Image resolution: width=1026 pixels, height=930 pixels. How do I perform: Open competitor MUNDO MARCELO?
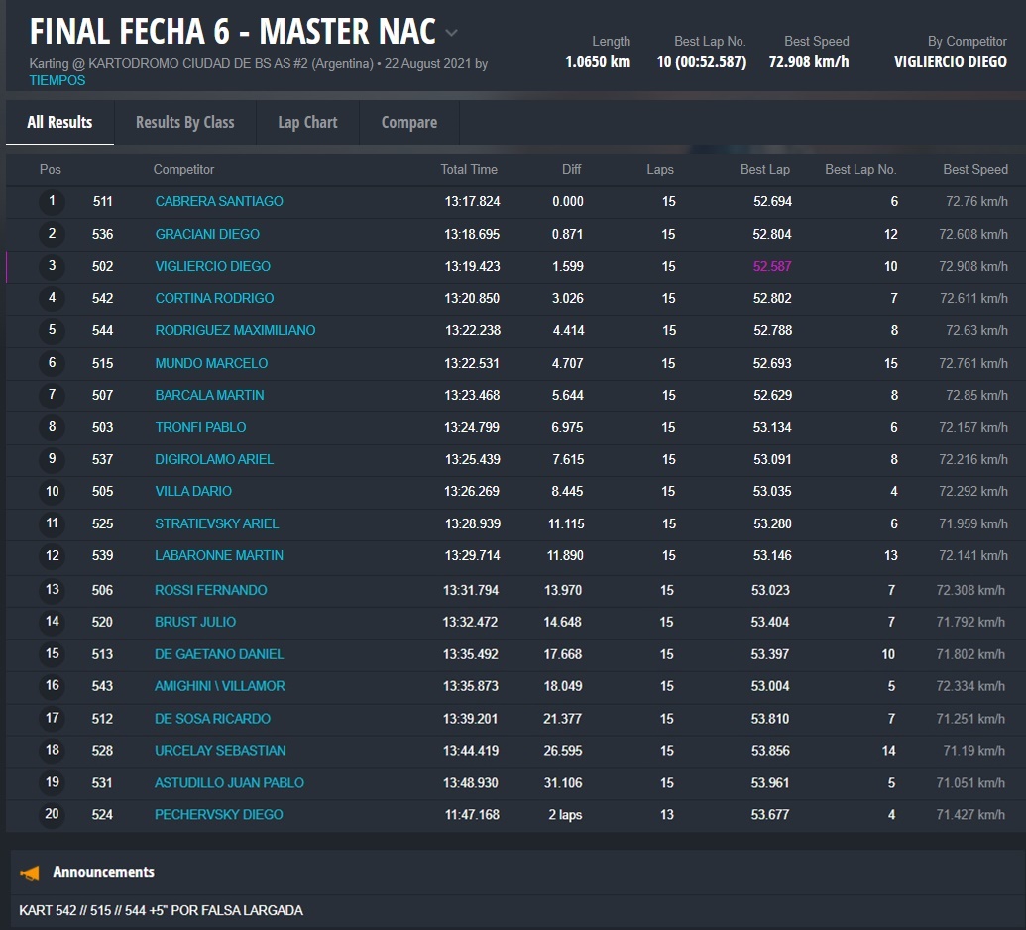[x=211, y=363]
